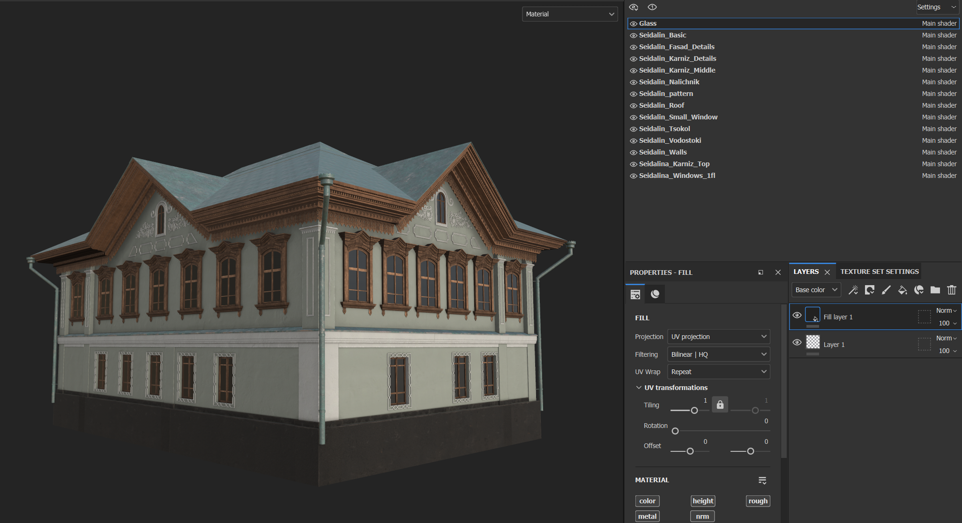Switch to Texture Set Settings tab
Screen dimensions: 962x523
coord(880,272)
